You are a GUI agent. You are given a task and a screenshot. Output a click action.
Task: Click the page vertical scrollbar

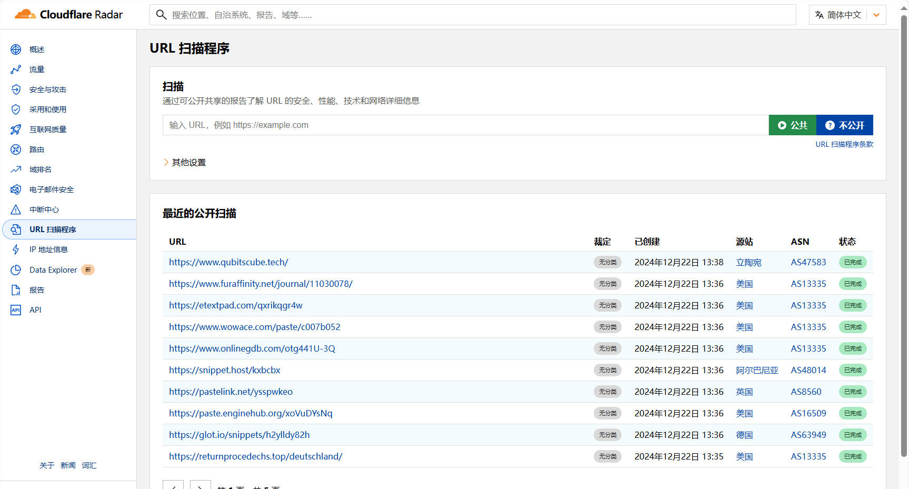tap(904, 237)
